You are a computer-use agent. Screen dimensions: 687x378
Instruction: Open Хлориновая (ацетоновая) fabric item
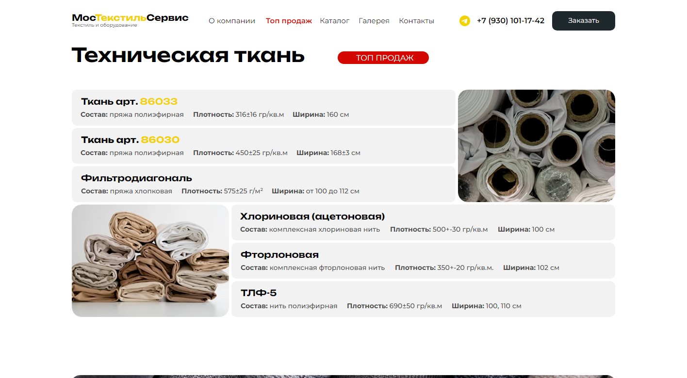[423, 222]
